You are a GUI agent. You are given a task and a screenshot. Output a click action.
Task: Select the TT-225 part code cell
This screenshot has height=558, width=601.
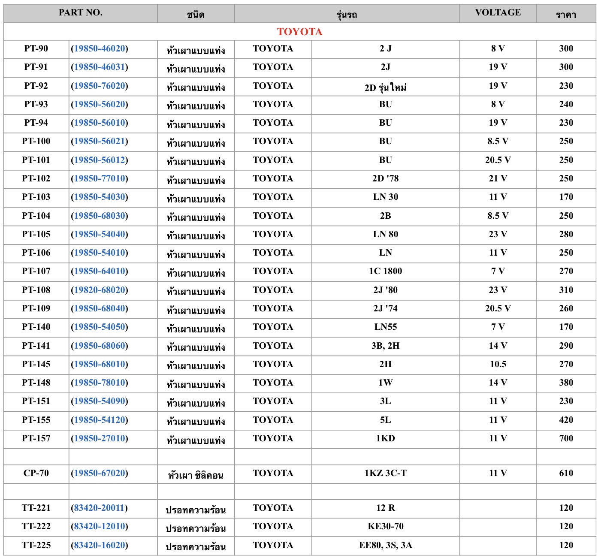[x=36, y=545]
